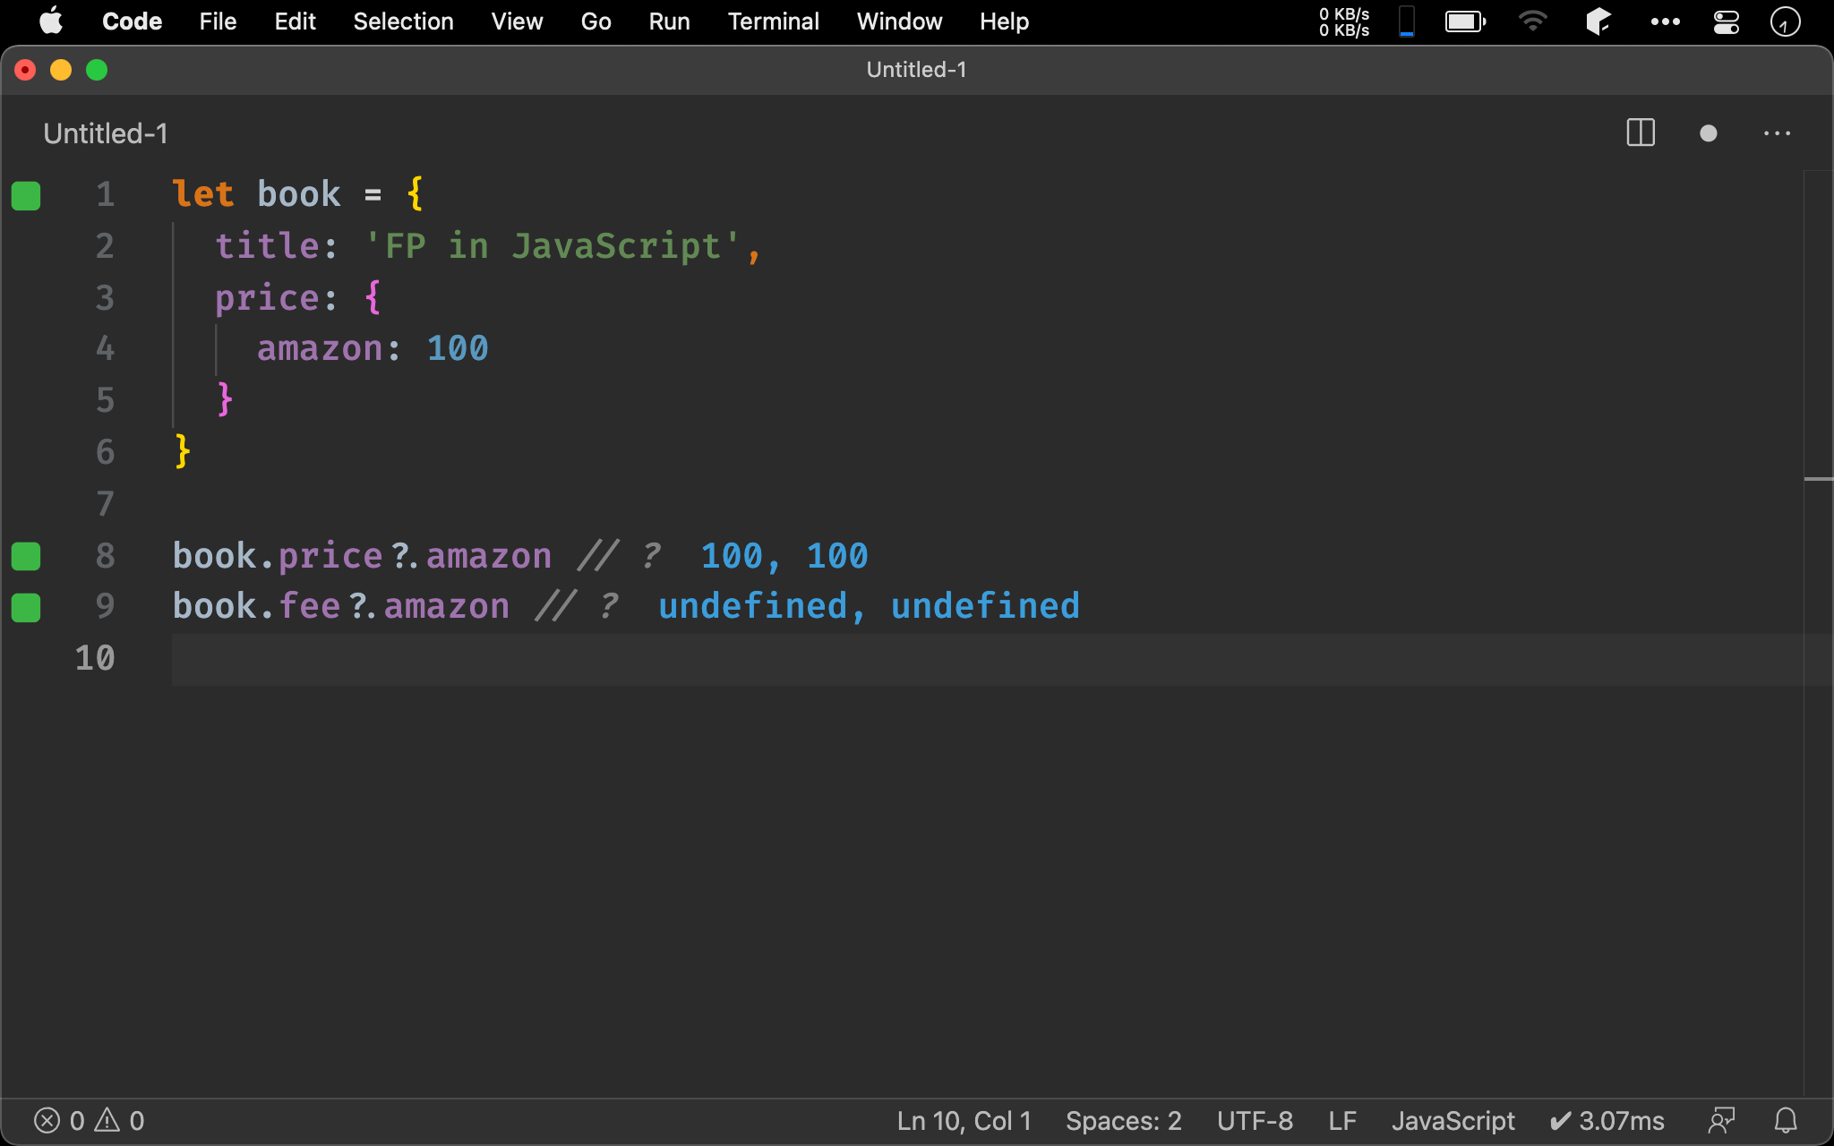This screenshot has width=1834, height=1146.
Task: Click the three-dots menu bar extra
Action: coord(1665,21)
